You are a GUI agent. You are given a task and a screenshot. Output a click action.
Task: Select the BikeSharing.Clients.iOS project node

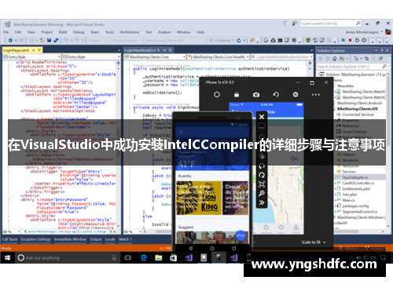pos(358,109)
